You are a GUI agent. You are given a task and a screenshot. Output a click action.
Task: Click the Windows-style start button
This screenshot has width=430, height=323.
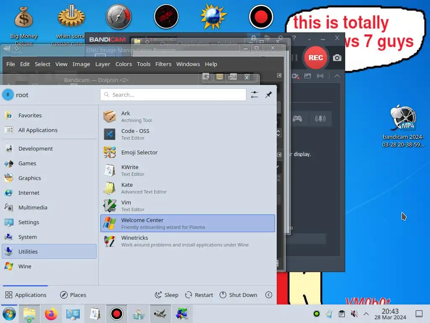tap(9, 314)
